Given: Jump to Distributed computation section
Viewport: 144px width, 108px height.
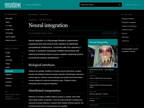Looking at the screenshot, I should [129, 22].
